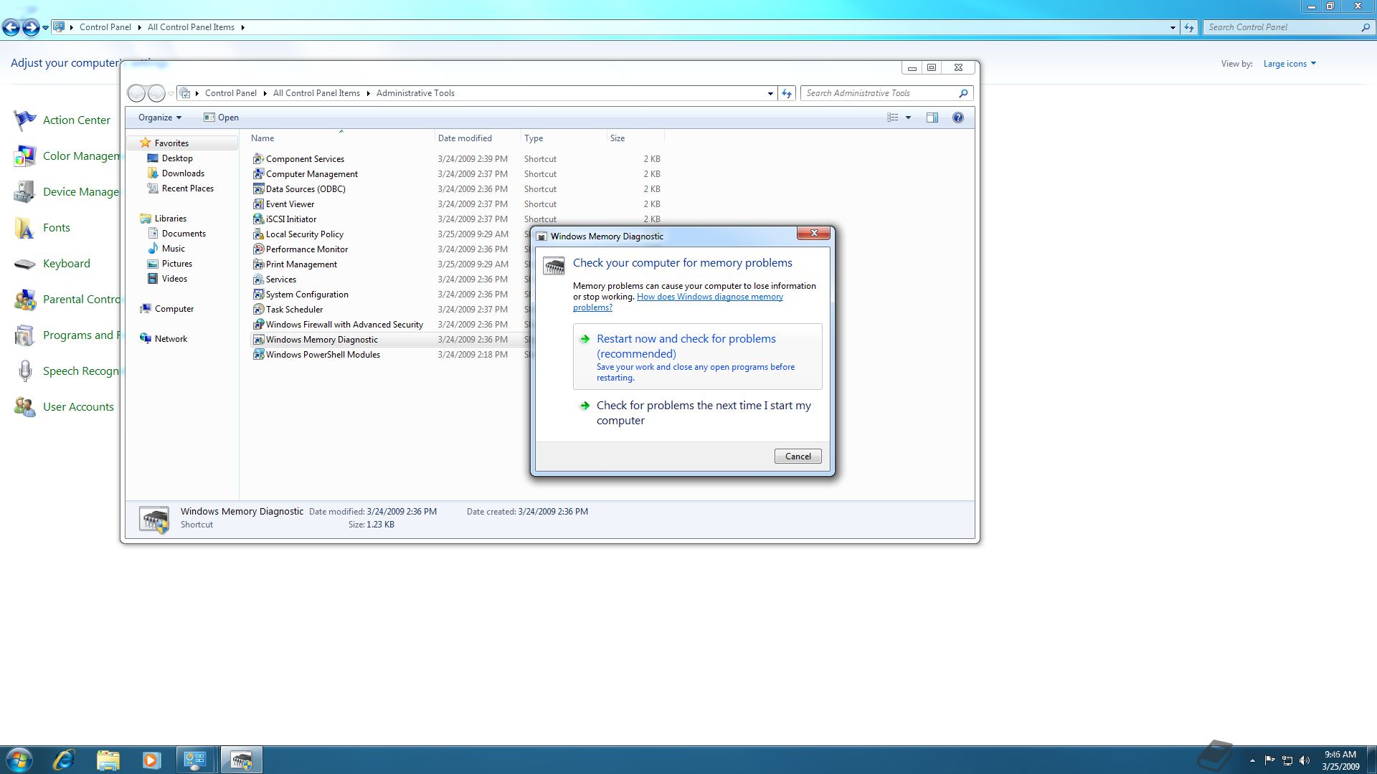
Task: Open Action Center flag icon in Control Panel
Action: (x=24, y=120)
